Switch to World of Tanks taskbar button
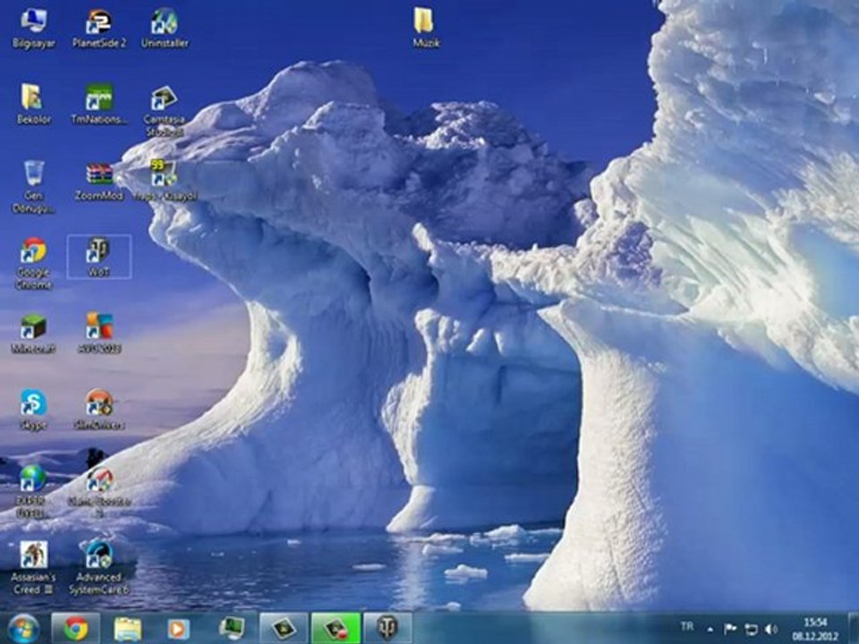859x644 pixels. click(x=387, y=628)
